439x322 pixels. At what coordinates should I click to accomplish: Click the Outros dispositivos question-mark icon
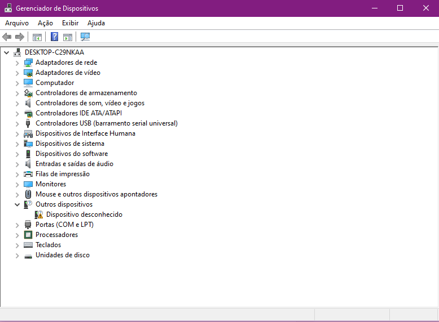tap(28, 204)
